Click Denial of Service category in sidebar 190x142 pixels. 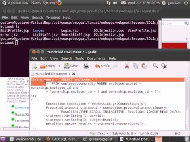[18, 95]
